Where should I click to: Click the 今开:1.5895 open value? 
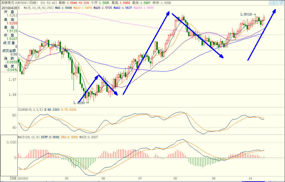pos(100,3)
